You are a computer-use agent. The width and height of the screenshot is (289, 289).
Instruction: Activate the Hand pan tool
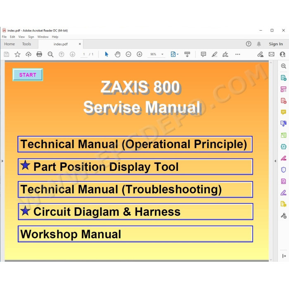(x=117, y=54)
